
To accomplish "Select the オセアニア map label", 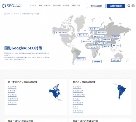I will (x=116, y=60).
